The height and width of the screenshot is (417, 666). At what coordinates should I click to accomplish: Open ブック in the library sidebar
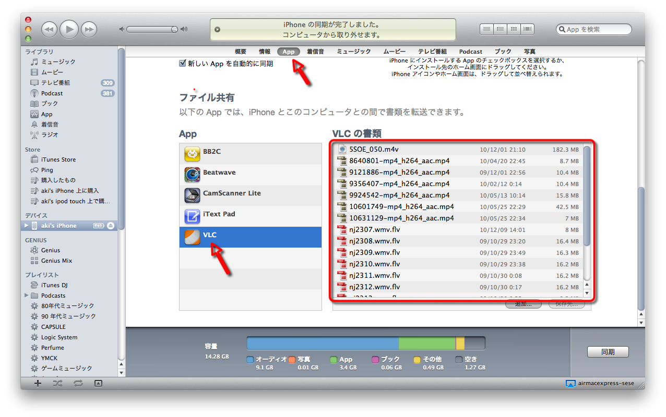point(50,104)
